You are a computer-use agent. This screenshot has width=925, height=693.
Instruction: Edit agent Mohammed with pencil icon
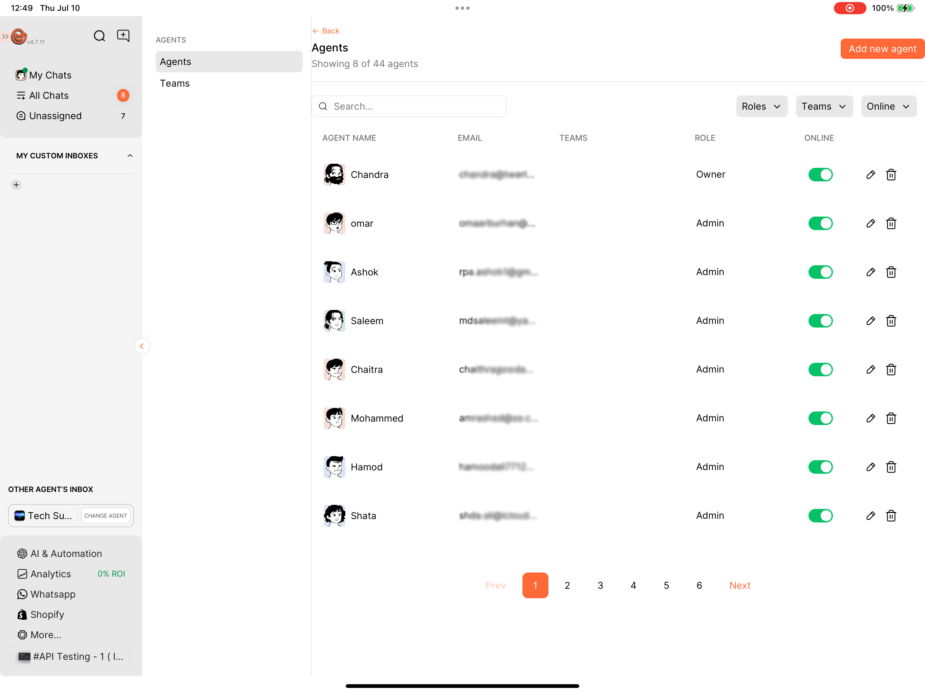pyautogui.click(x=870, y=418)
